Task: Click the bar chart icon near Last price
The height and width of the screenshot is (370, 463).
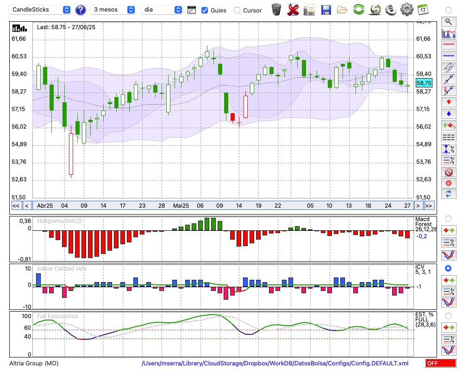Action: (x=19, y=28)
